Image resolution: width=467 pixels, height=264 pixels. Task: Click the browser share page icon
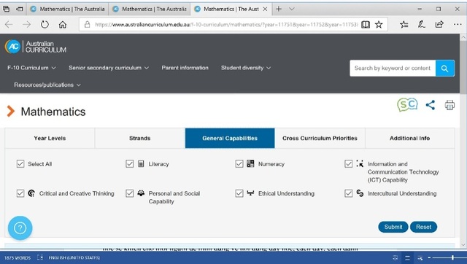[x=439, y=24]
